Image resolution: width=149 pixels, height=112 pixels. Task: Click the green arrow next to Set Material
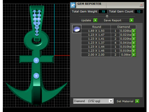click(x=137, y=101)
